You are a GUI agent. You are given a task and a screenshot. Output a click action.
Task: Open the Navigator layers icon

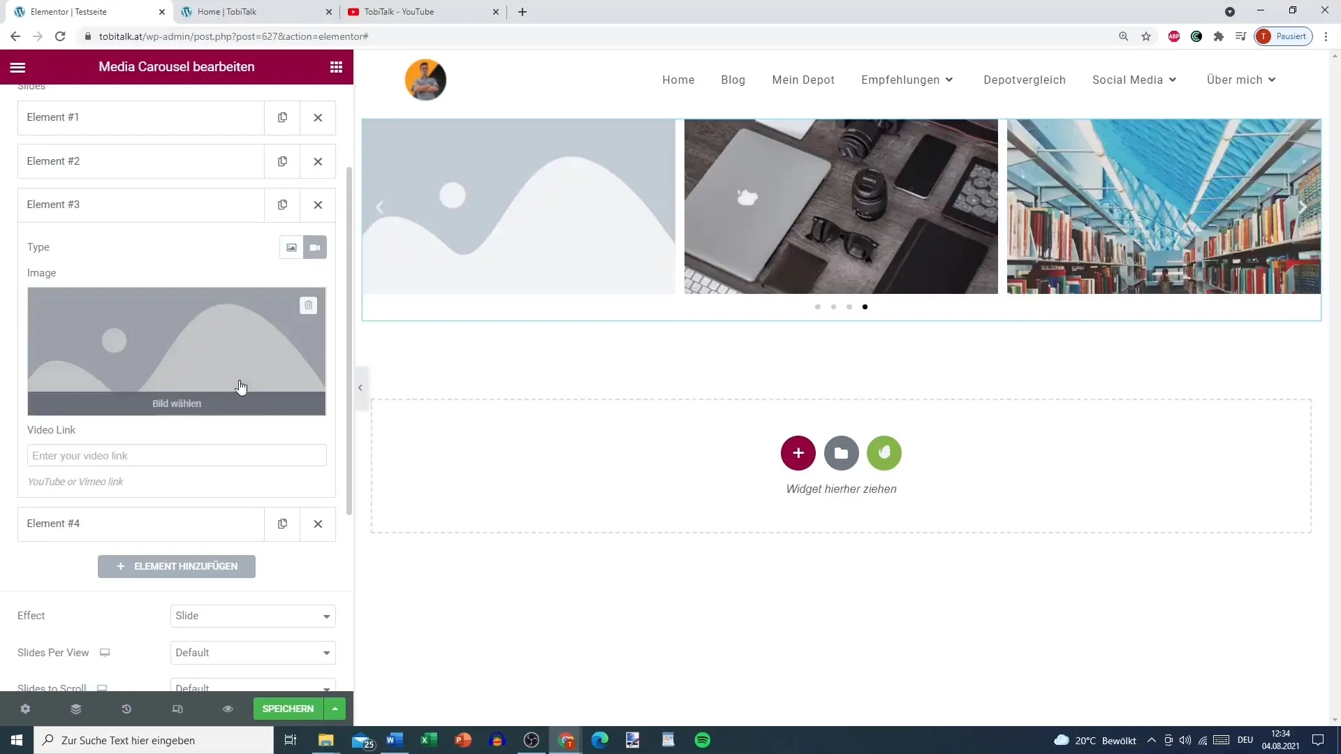[76, 709]
